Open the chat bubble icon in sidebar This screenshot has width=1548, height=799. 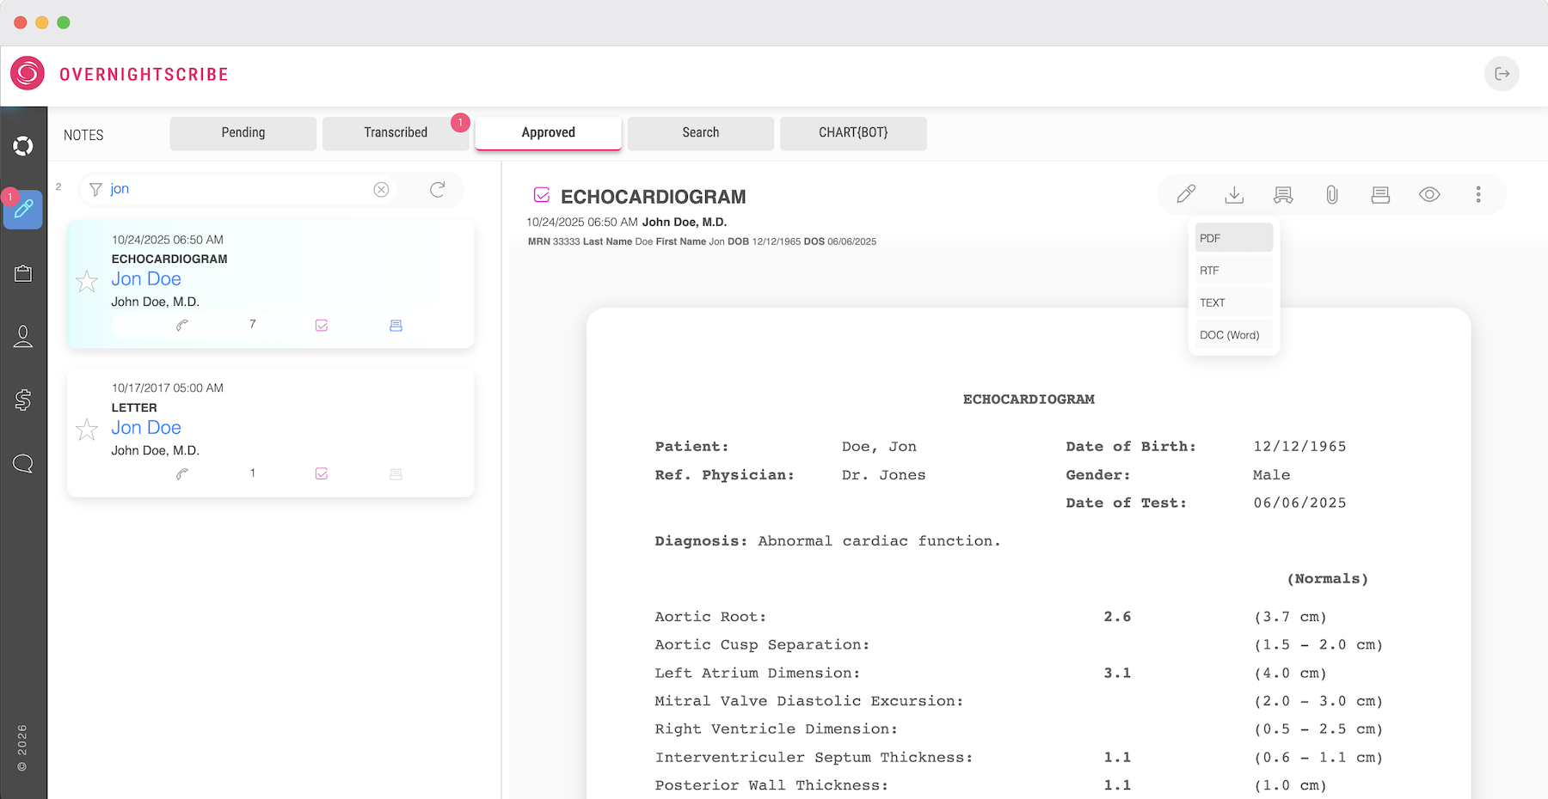click(23, 464)
